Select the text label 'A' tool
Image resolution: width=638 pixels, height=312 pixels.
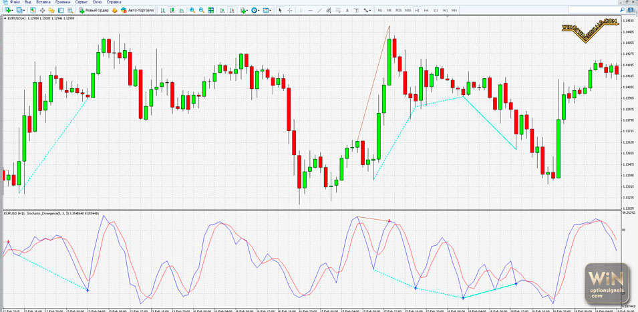[x=347, y=11]
